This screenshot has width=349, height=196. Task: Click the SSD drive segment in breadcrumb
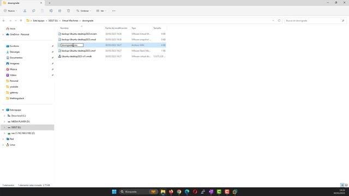pos(53,21)
